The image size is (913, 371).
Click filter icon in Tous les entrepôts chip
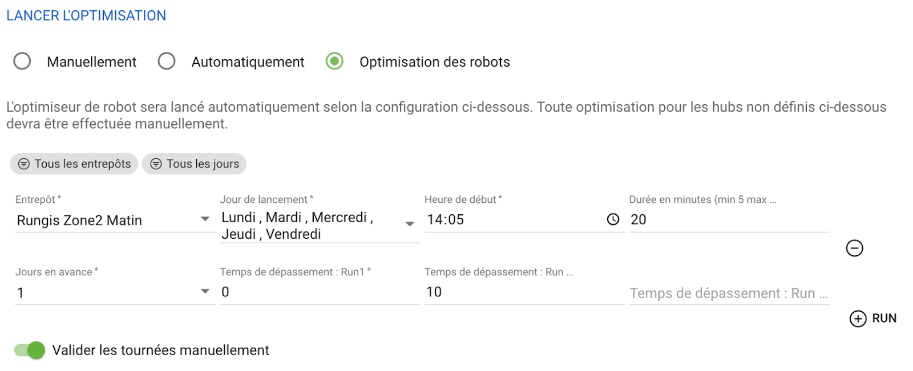coord(24,164)
